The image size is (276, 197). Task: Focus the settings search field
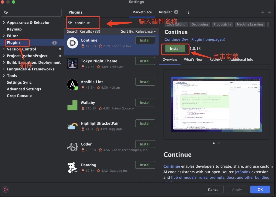[31, 13]
